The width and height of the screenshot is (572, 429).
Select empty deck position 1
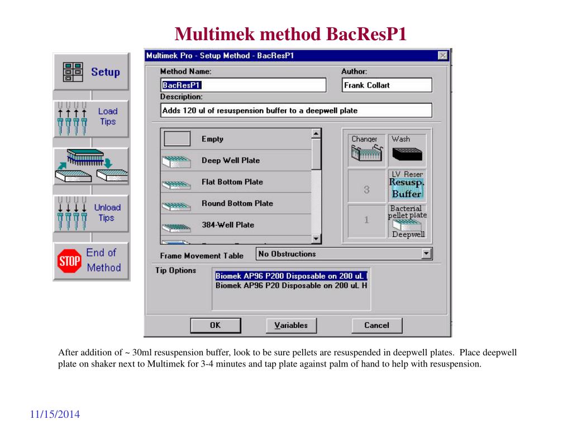[366, 221]
